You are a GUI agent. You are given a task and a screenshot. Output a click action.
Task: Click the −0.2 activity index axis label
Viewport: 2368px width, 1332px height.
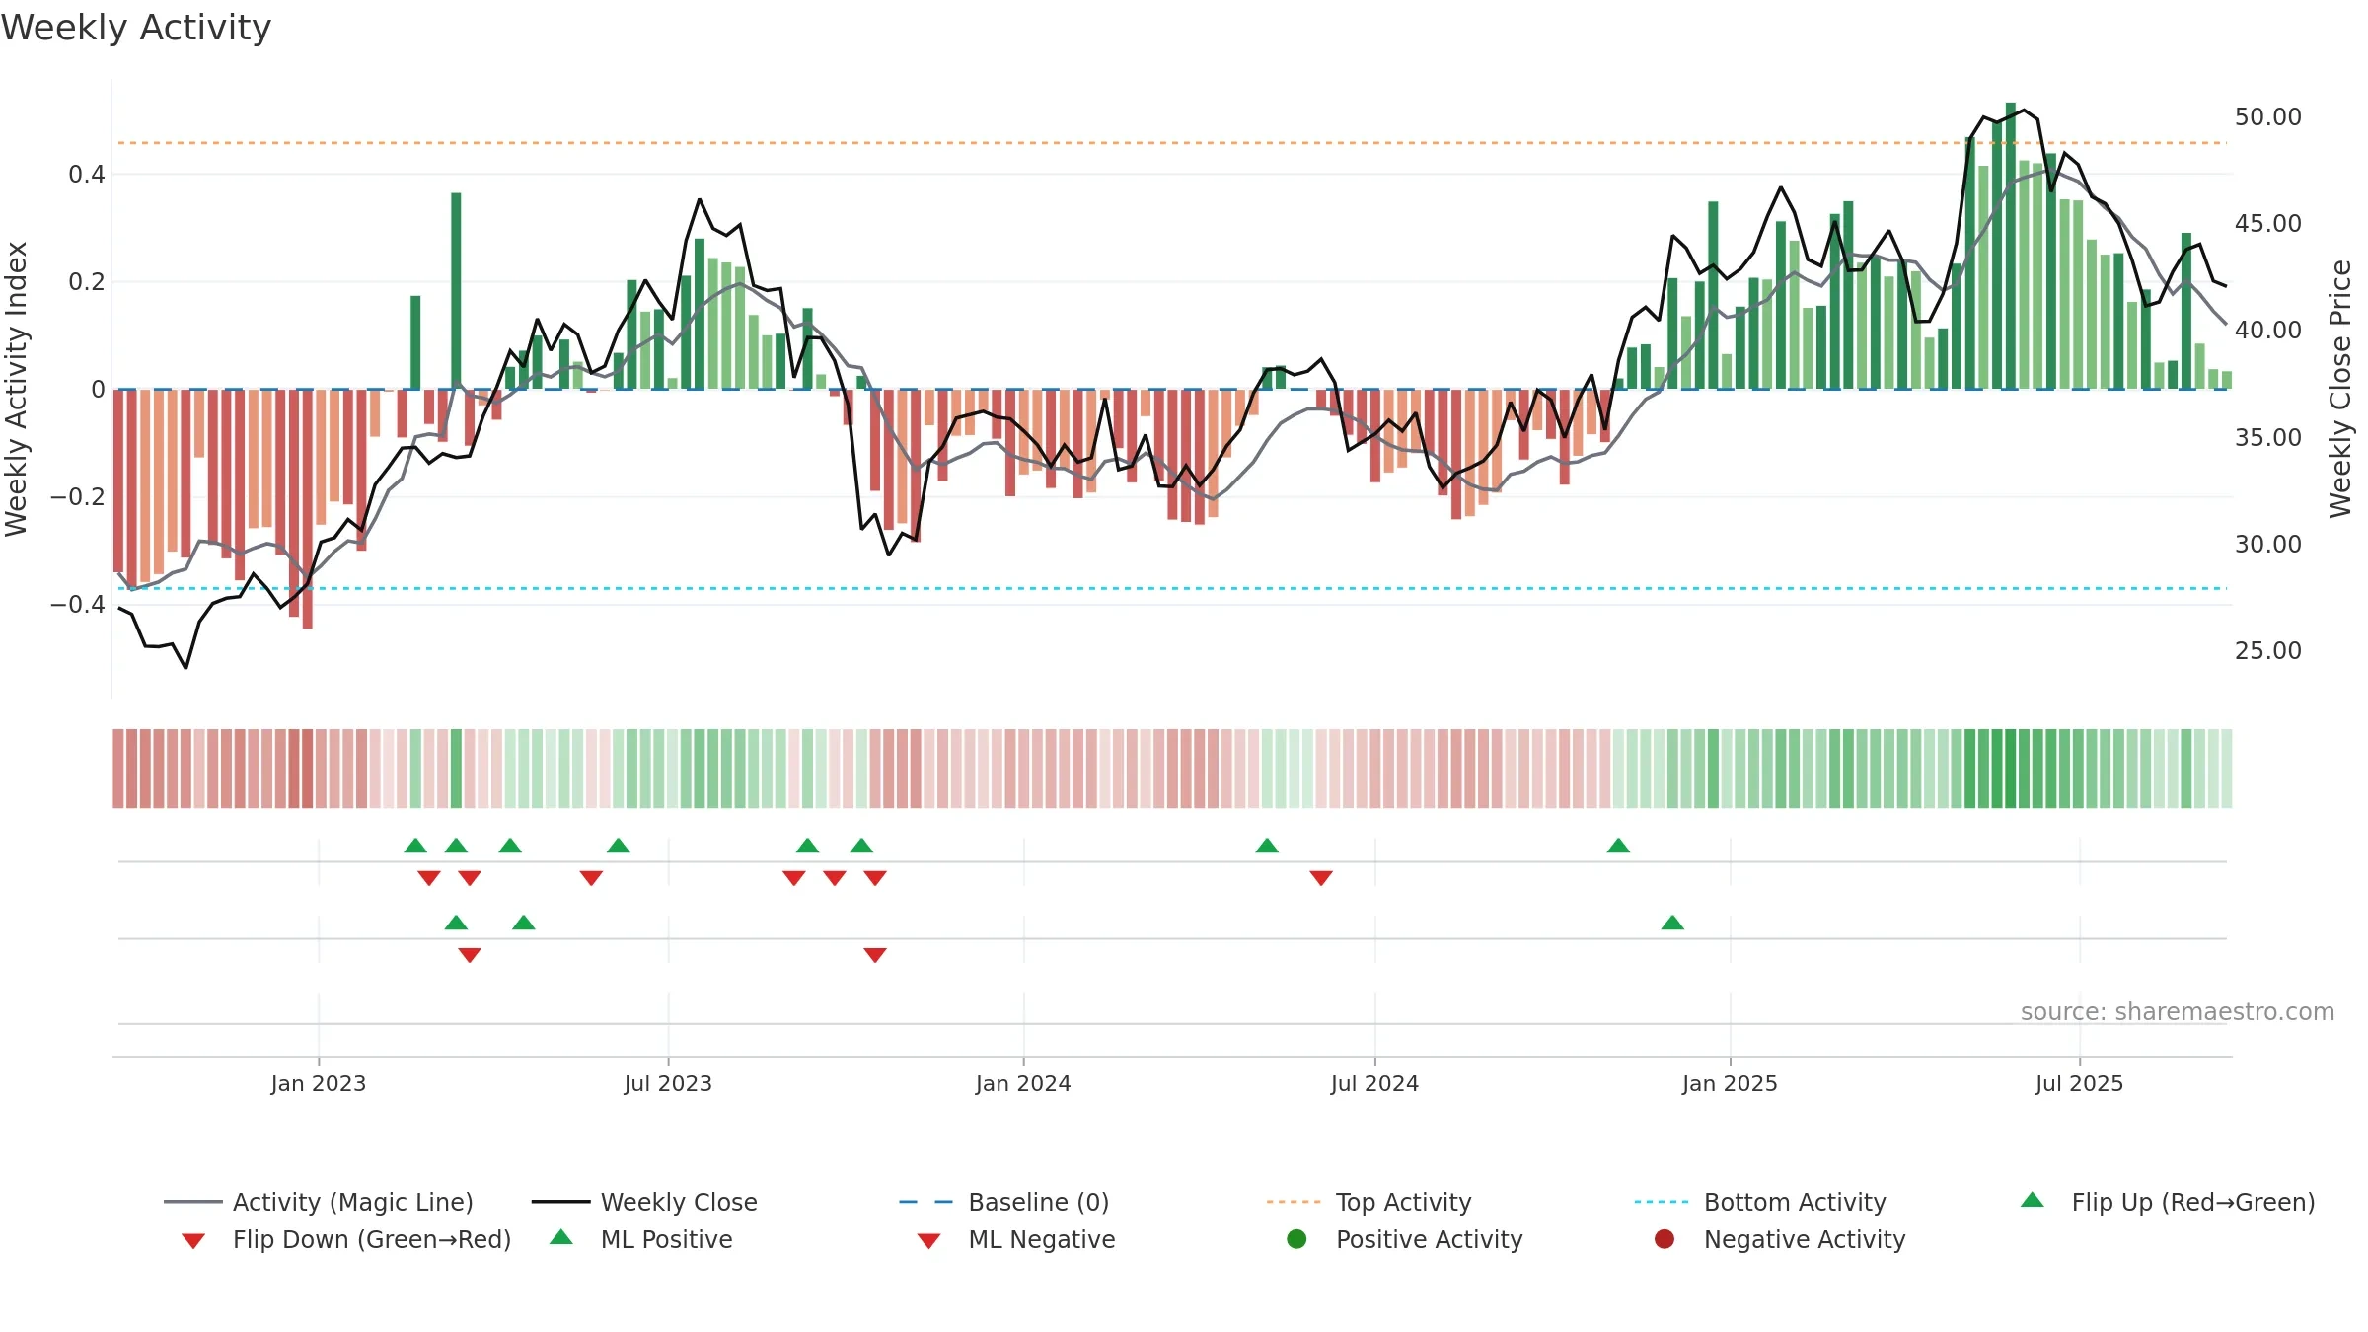tap(77, 496)
